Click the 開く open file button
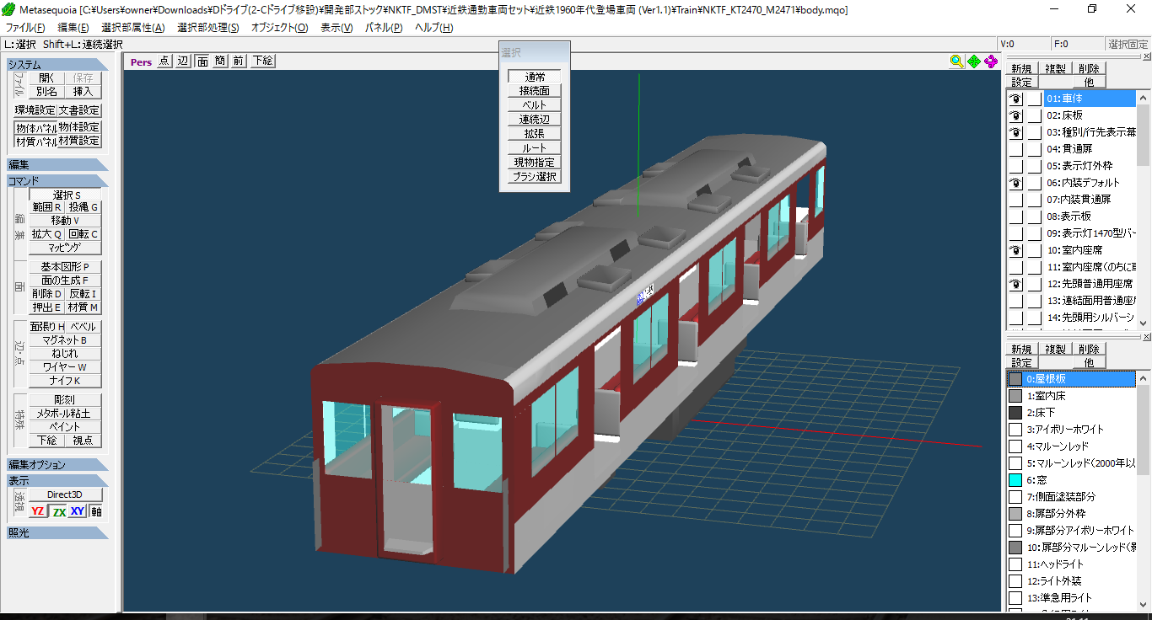Viewport: 1152px width, 620px height. 46,77
